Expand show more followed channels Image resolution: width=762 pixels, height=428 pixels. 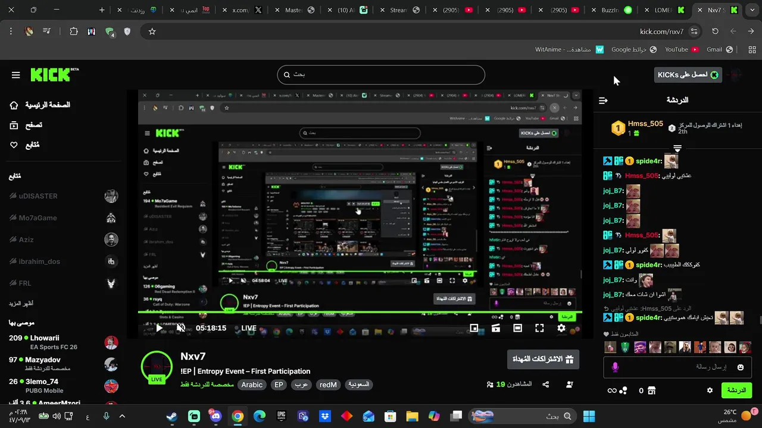(21, 303)
